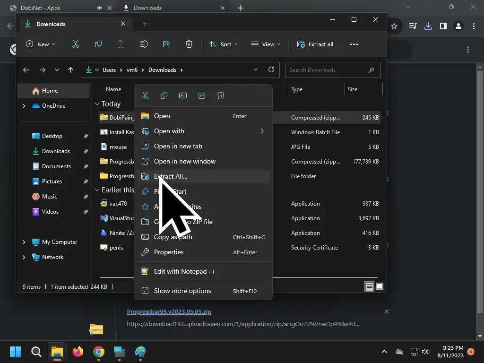Click Copy icon atop the context menu

point(164,95)
